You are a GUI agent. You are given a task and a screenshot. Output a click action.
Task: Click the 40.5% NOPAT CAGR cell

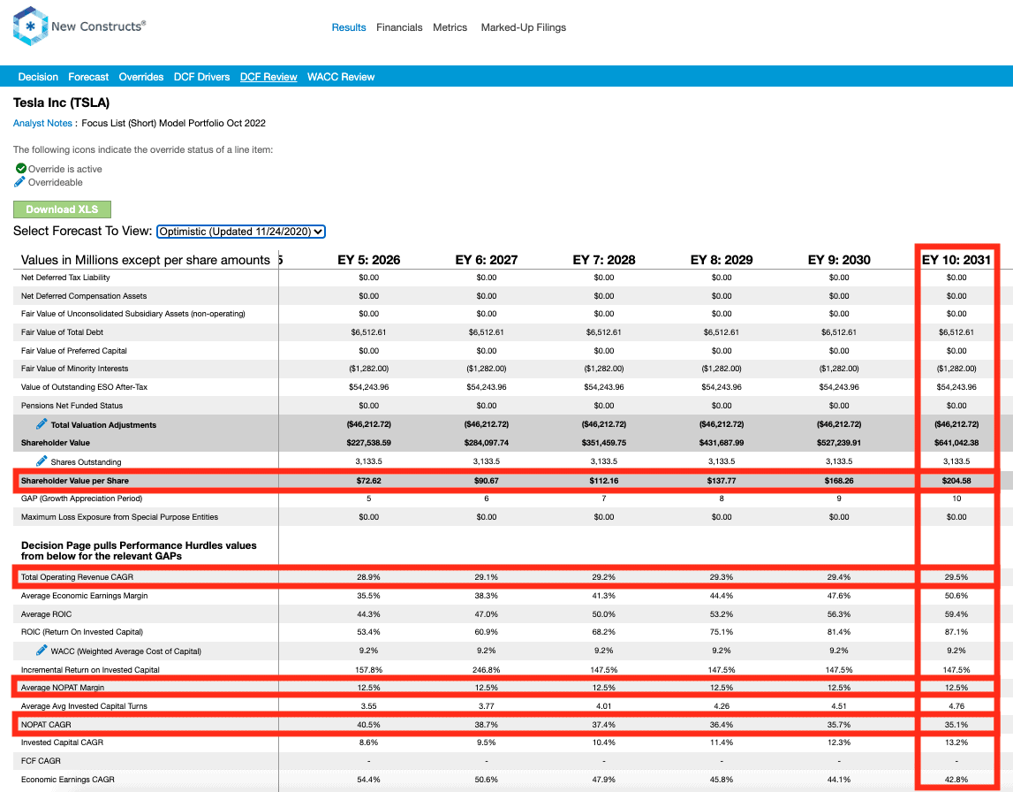(x=369, y=725)
